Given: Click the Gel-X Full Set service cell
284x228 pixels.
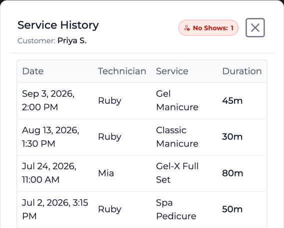Looking at the screenshot, I should tap(177, 173).
